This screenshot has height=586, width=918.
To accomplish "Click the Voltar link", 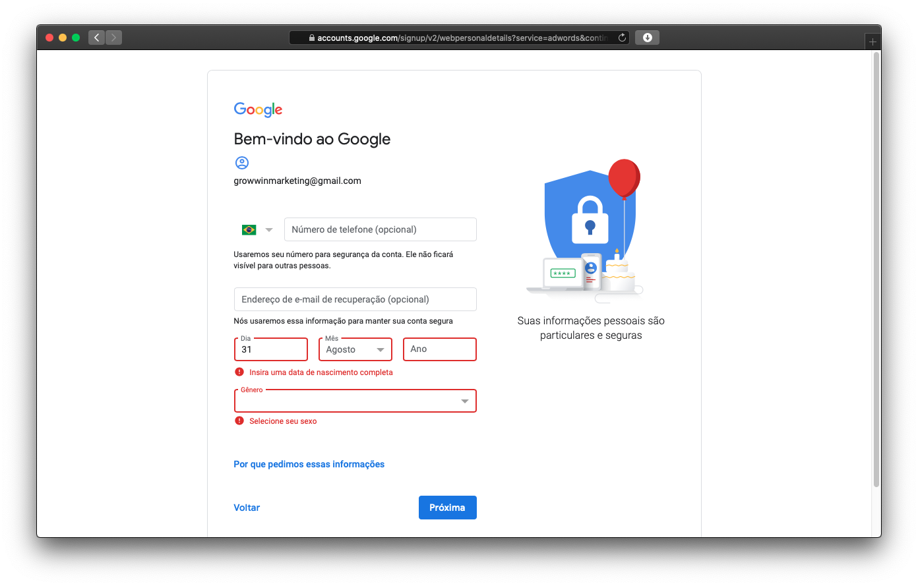I will pos(247,508).
